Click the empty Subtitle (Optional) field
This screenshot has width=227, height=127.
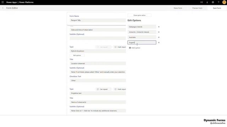(98, 38)
